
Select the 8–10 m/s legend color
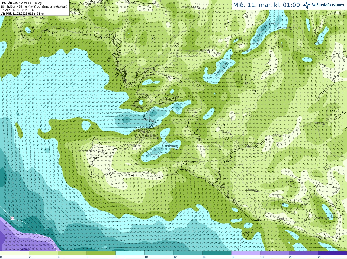pyautogui.click(x=130, y=253)
